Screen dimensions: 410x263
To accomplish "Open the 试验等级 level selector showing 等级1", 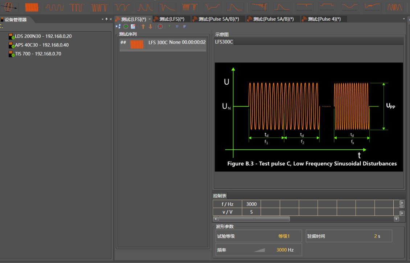I will point(284,236).
